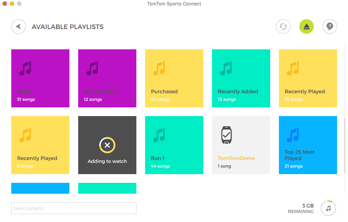This screenshot has width=348, height=222.
Task: Click note icon on Recently Played 32 songs
Action: [x=293, y=68]
